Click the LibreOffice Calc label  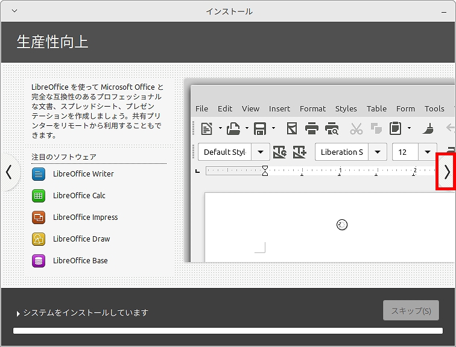coord(79,195)
